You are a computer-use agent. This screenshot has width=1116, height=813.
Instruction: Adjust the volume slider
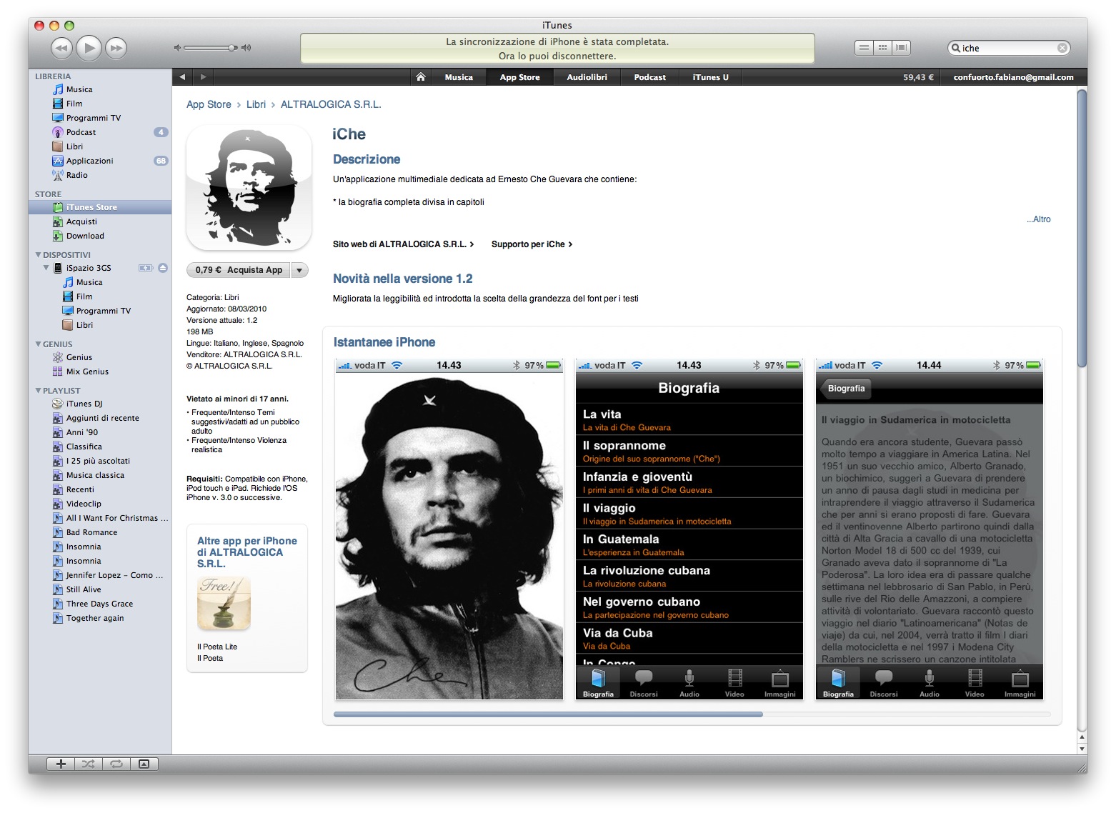coord(212,48)
